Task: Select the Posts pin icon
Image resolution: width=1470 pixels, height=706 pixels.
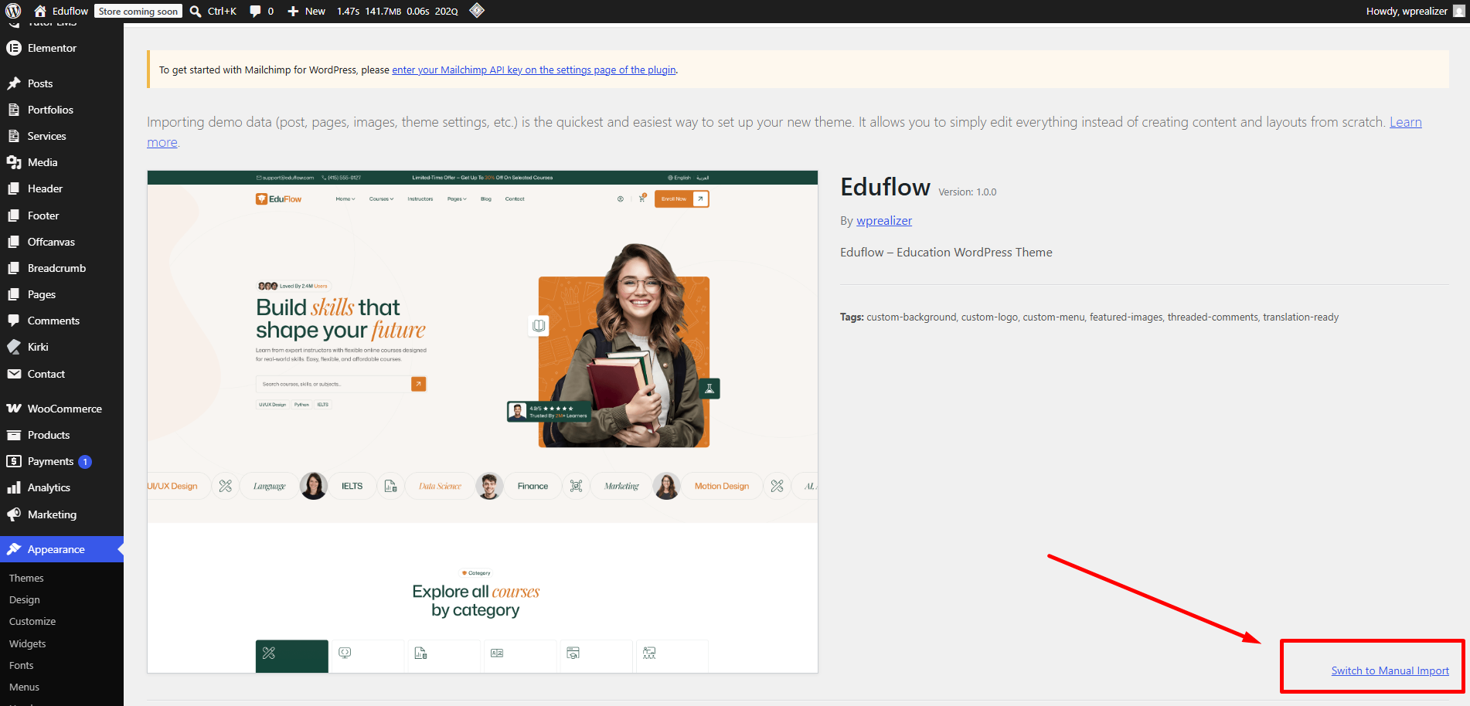Action: pyautogui.click(x=14, y=83)
